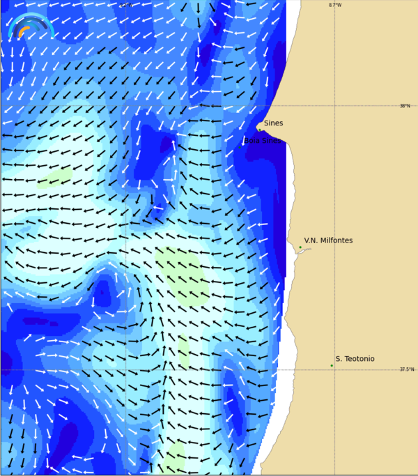
Task: Select the Boia Sines buoy label
Action: pyautogui.click(x=263, y=141)
